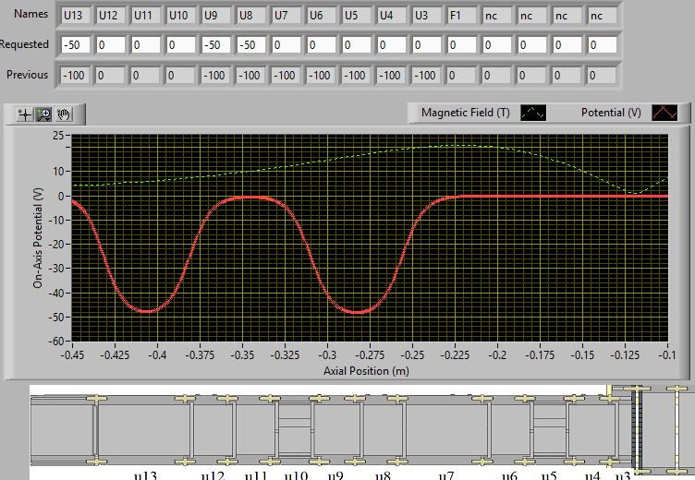The width and height of the screenshot is (695, 480).
Task: Click the F1 Requested voltage field
Action: [x=462, y=44]
